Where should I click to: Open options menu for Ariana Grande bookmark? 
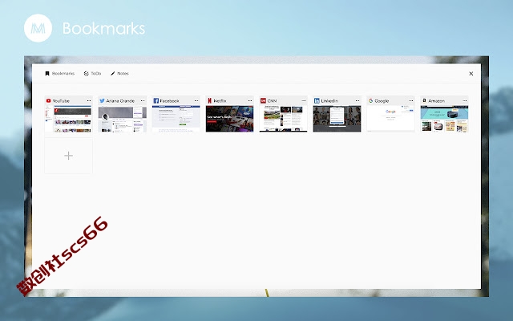(143, 100)
